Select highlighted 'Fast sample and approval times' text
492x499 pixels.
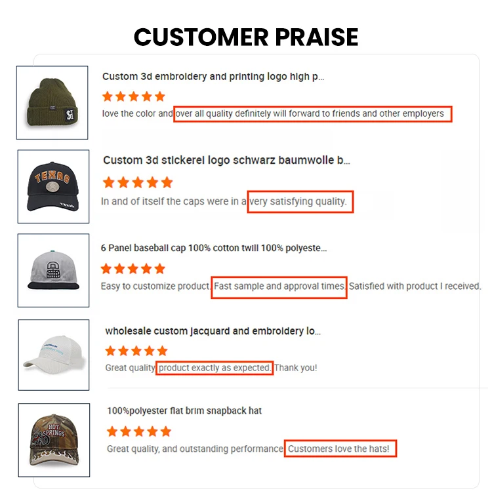point(279,287)
